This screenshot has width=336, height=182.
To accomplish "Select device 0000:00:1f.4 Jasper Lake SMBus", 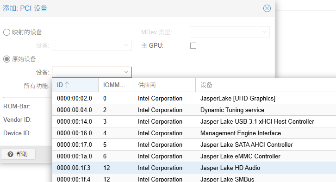I will pos(194,178).
